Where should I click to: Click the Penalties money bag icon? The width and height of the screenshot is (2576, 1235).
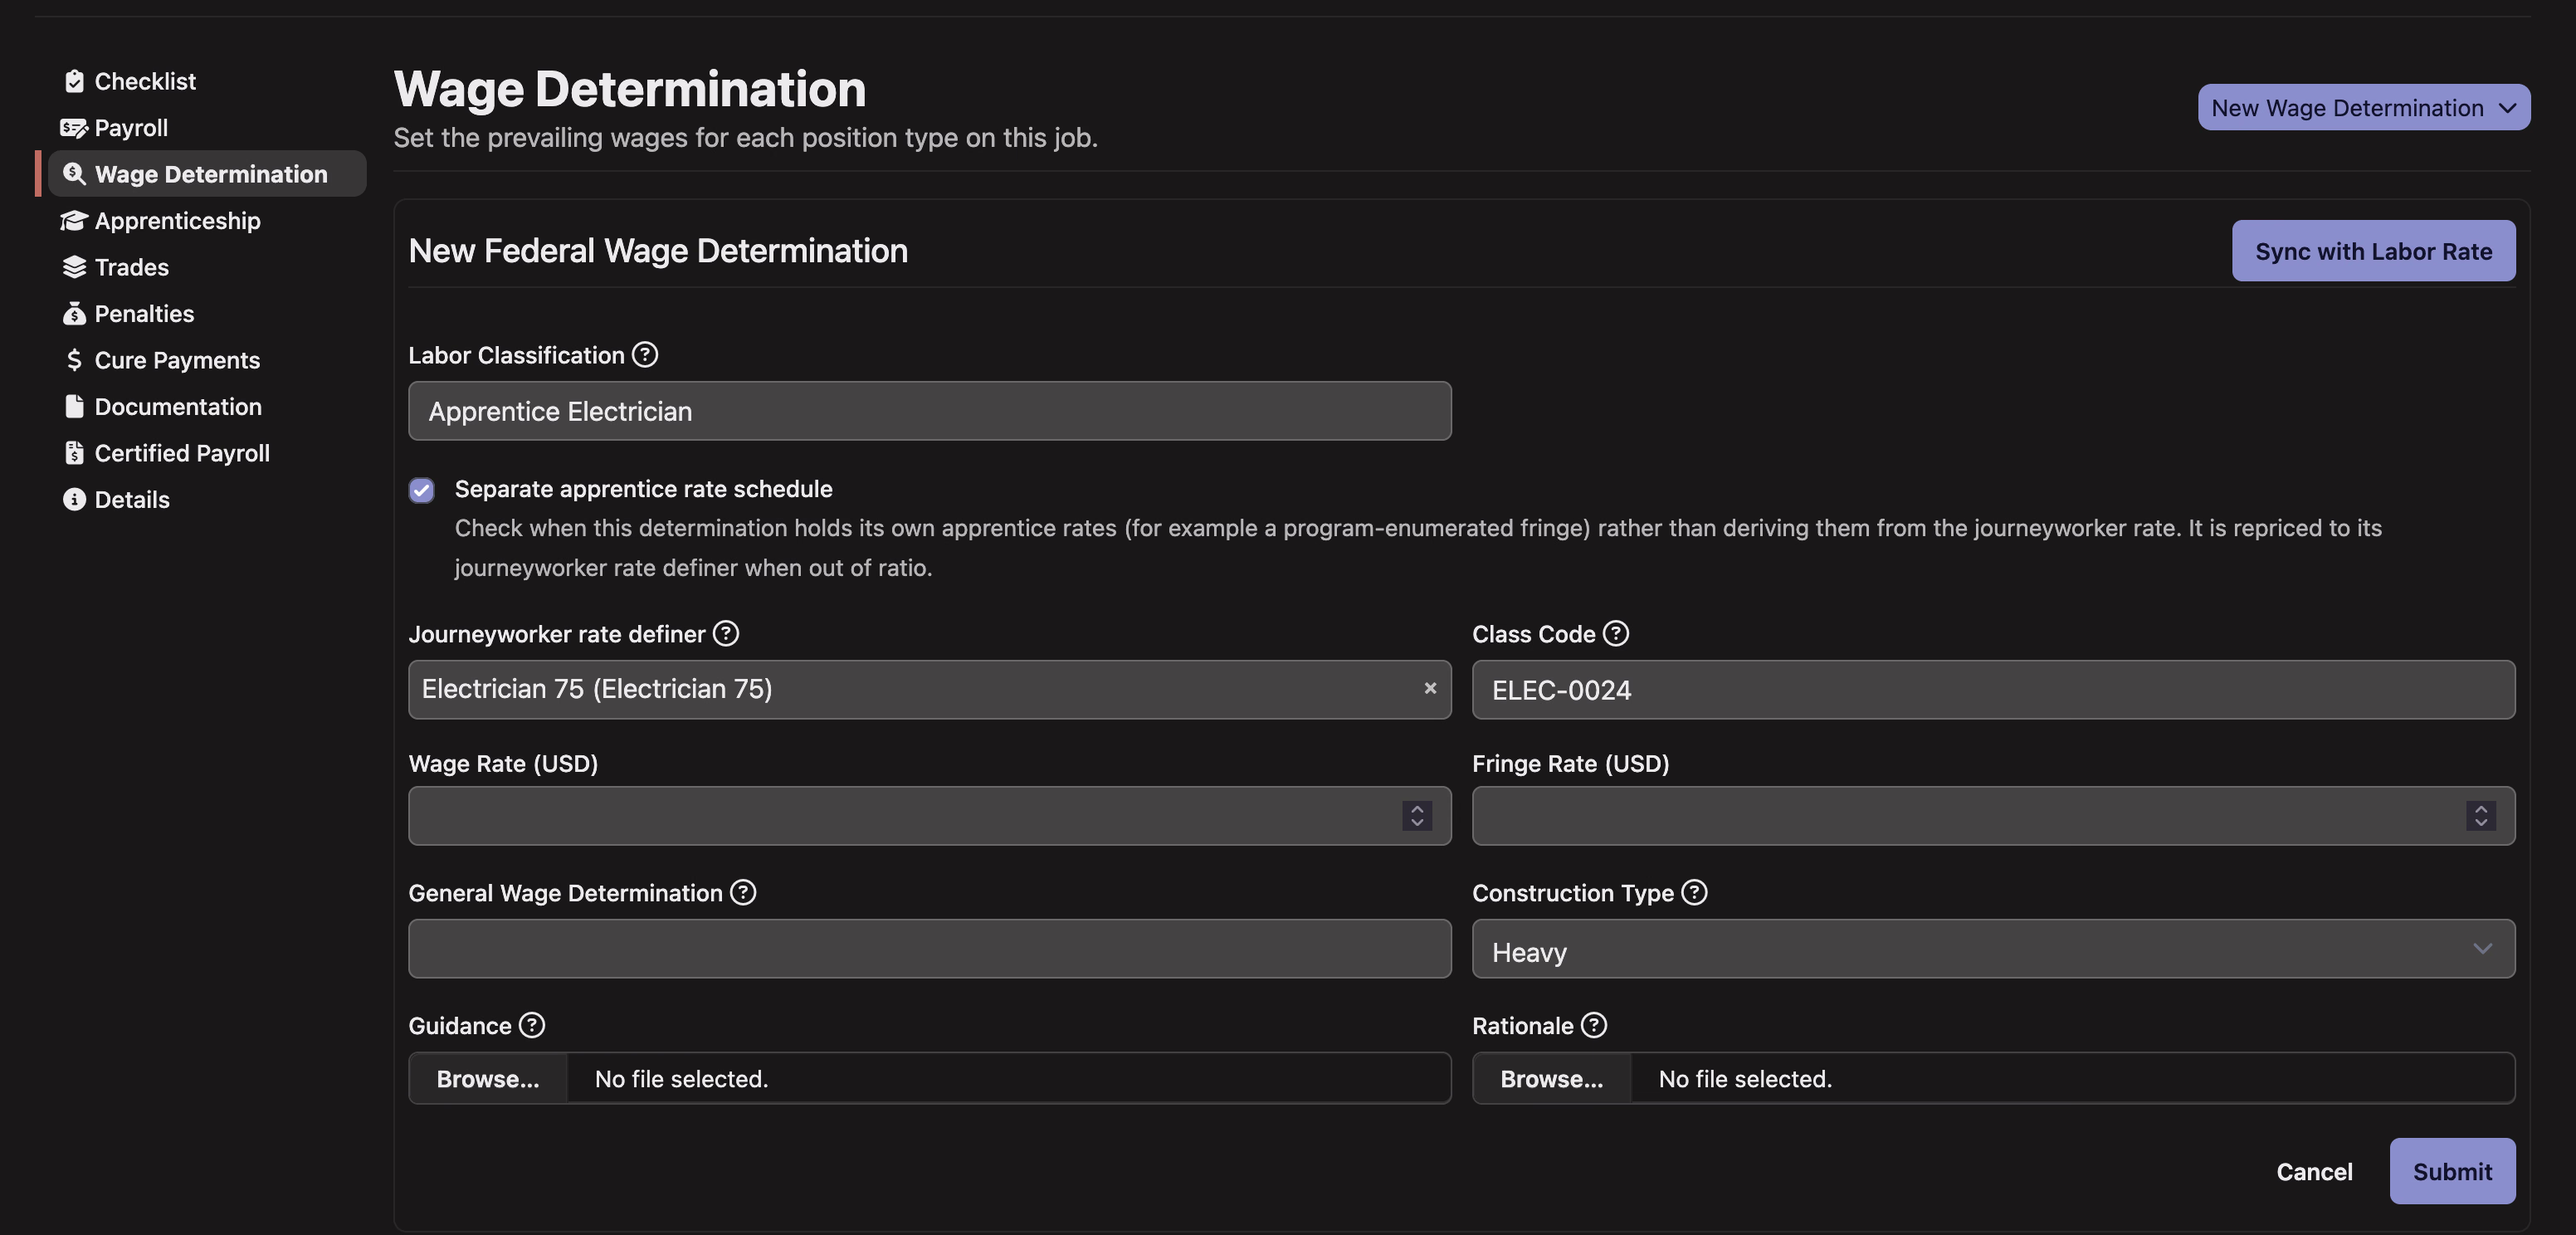pos(74,314)
